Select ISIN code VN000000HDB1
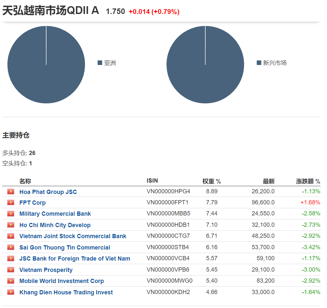327x308 pixels. pyautogui.click(x=168, y=225)
